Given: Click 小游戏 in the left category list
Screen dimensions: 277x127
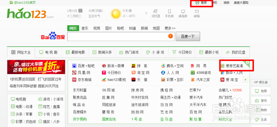Looking at the screenshot, I should point(58,99).
